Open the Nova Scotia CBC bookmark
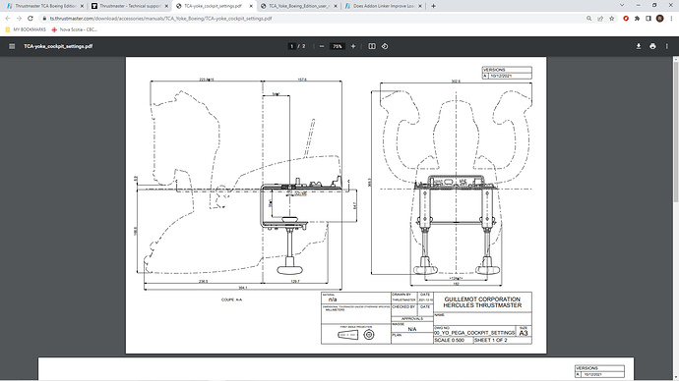 (x=74, y=29)
